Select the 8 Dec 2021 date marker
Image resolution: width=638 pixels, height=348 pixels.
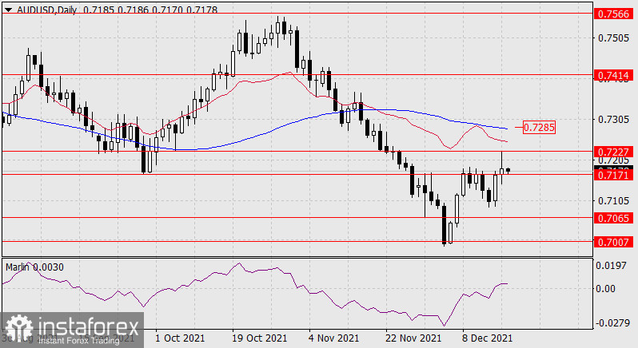coord(488,338)
